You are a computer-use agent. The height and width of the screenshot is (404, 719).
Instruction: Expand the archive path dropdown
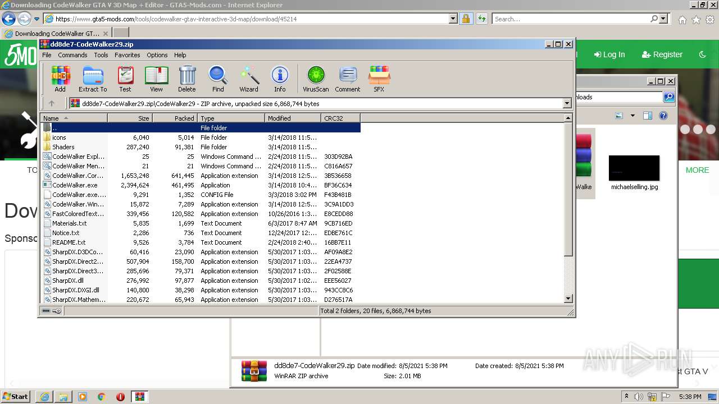567,103
